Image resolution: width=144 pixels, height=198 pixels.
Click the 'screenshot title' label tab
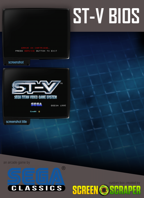pos(17,122)
